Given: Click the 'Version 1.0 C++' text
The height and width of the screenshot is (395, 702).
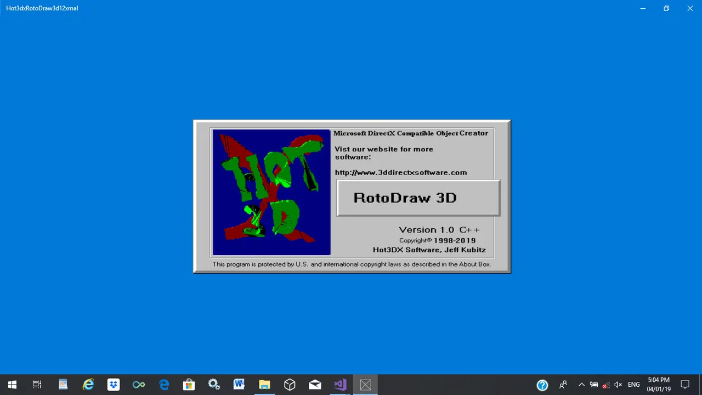Looking at the screenshot, I should click(x=439, y=230).
